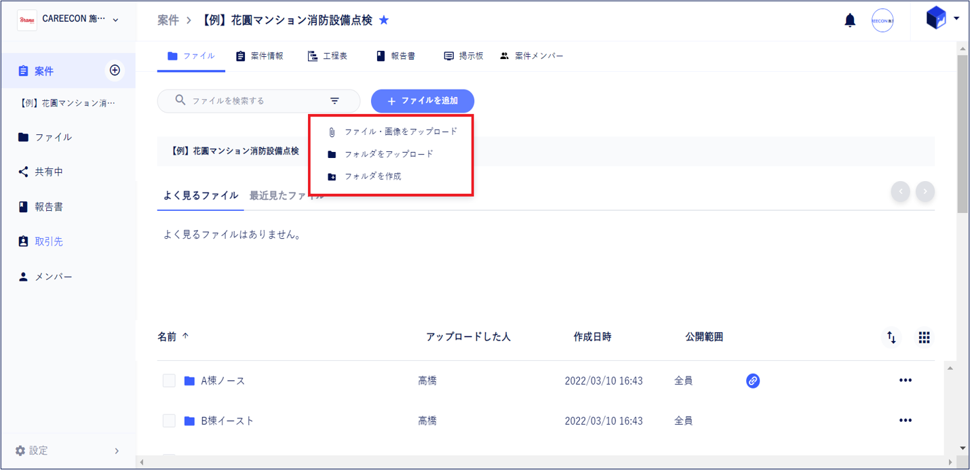
Task: Expand the 設定 chevron arrow
Action: point(117,451)
